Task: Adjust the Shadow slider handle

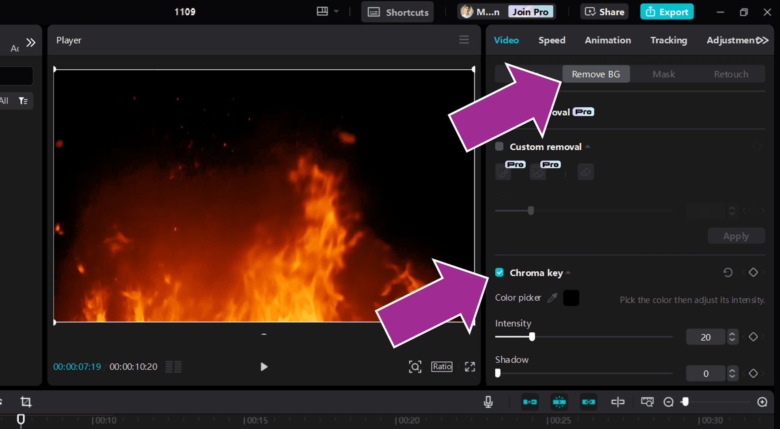Action: tap(498, 373)
